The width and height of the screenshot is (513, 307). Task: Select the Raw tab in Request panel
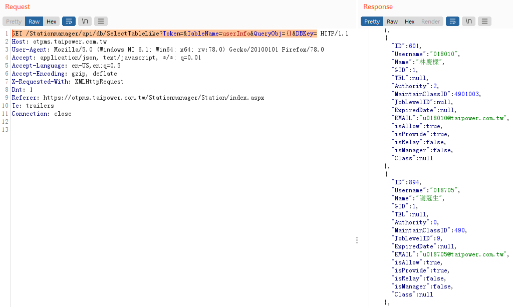coord(34,22)
